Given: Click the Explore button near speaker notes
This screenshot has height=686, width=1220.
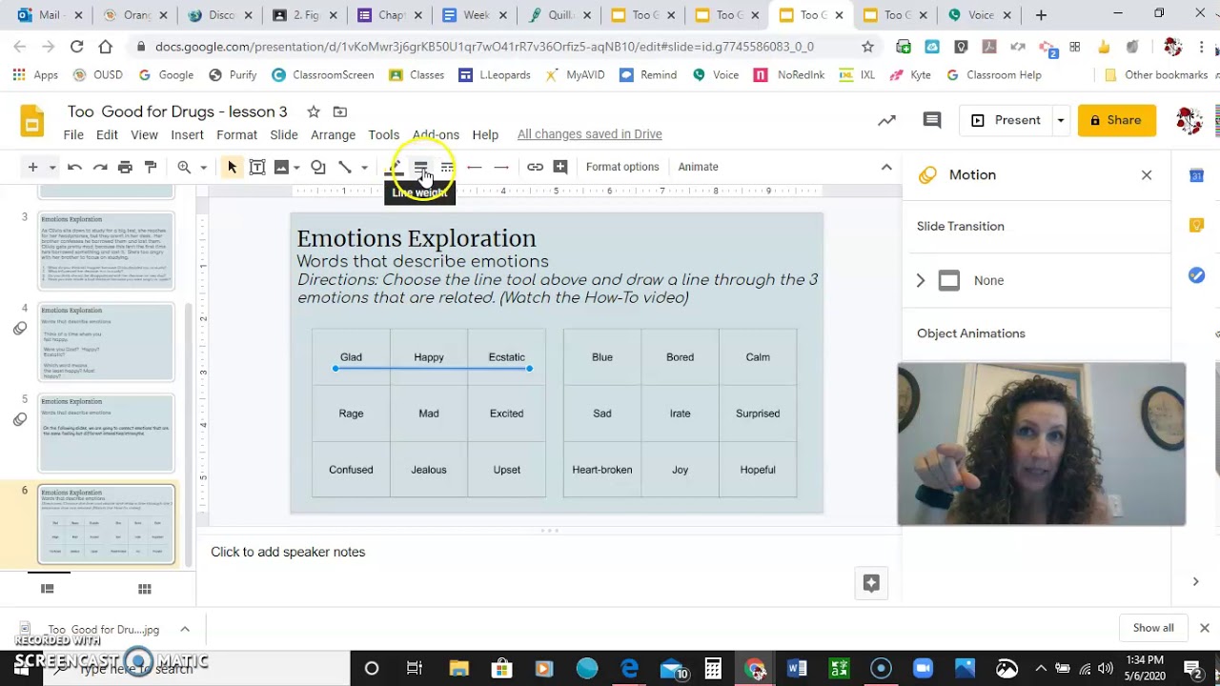Looking at the screenshot, I should click(x=871, y=583).
